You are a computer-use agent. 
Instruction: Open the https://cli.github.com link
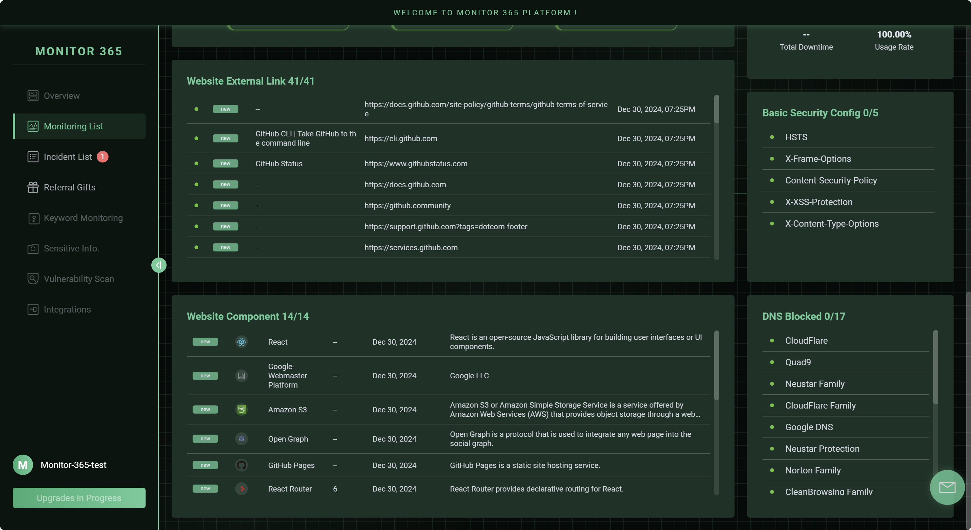coord(401,138)
